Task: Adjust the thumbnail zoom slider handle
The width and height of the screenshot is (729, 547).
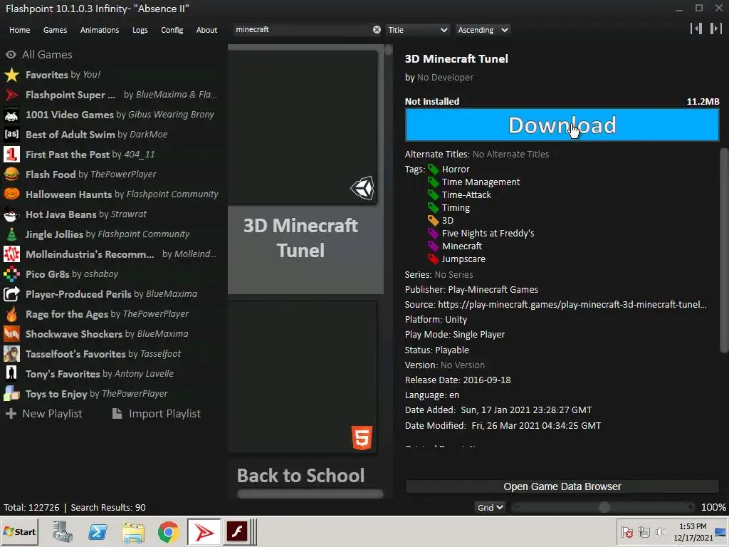Action: (x=604, y=507)
